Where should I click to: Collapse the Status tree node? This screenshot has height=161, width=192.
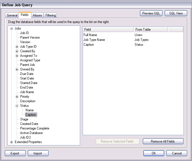coord(17,106)
